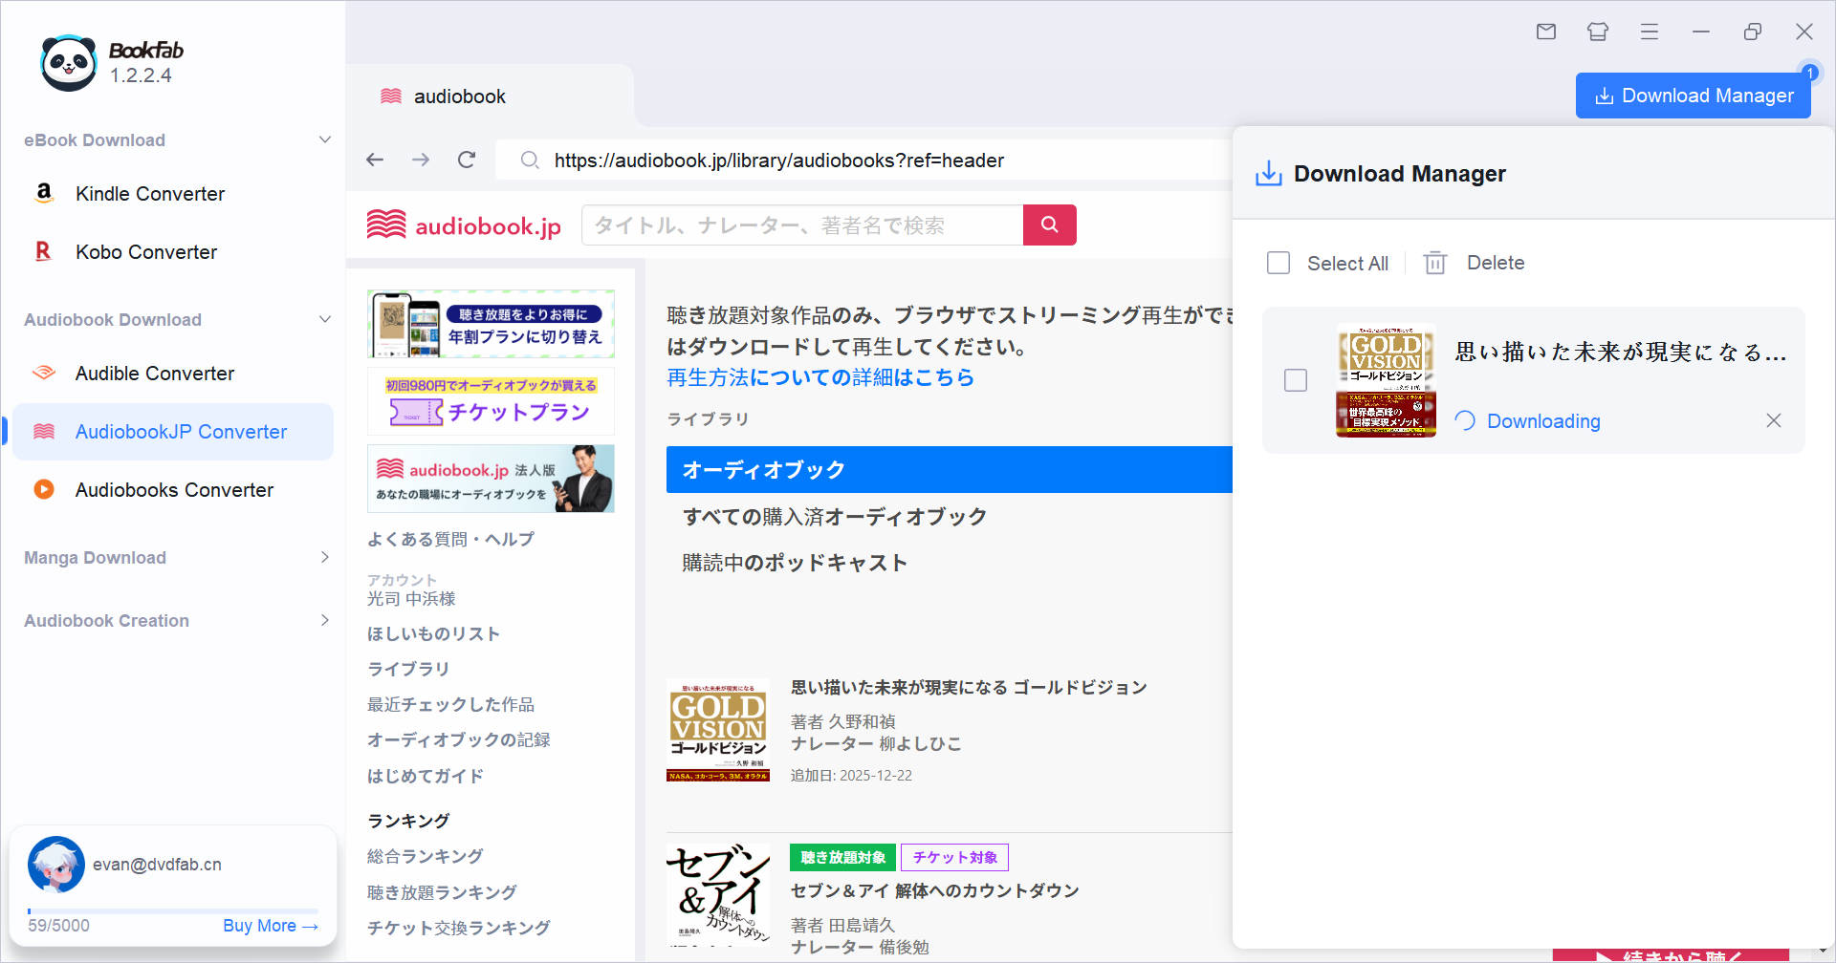Open the mail envelope icon in title bar
This screenshot has width=1836, height=963.
1546,32
